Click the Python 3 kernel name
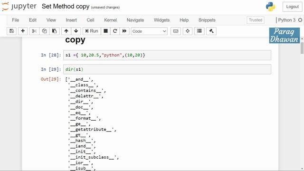The width and height of the screenshot is (304, 171). (x=287, y=20)
